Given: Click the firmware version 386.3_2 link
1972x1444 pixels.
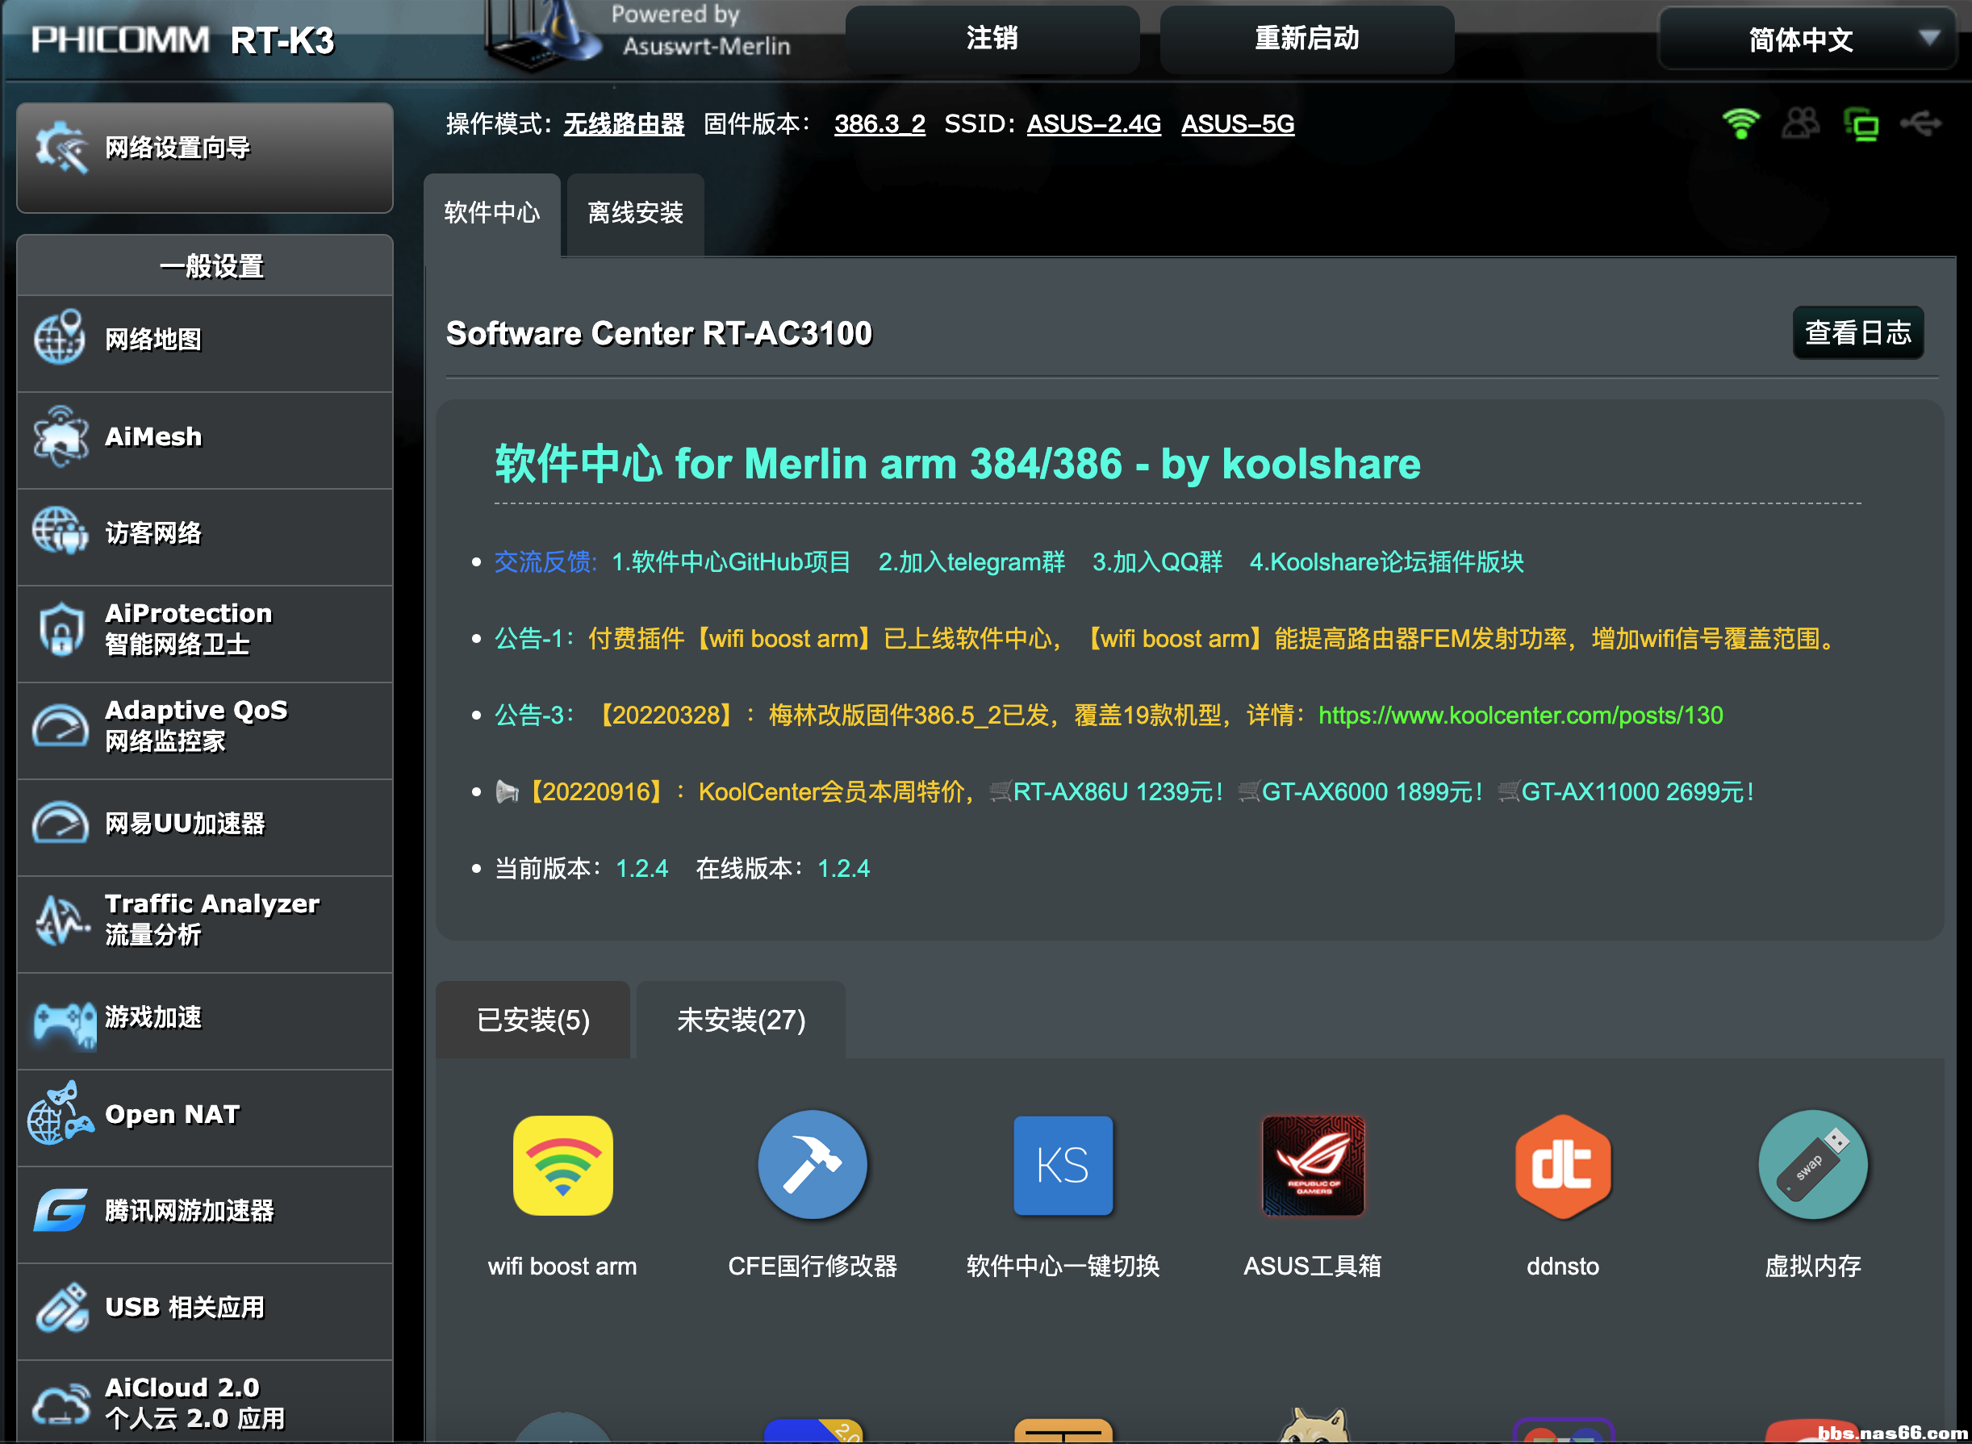Looking at the screenshot, I should (x=879, y=124).
